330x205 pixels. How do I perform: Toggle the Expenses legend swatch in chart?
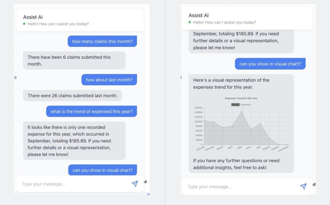pyautogui.click(x=235, y=105)
